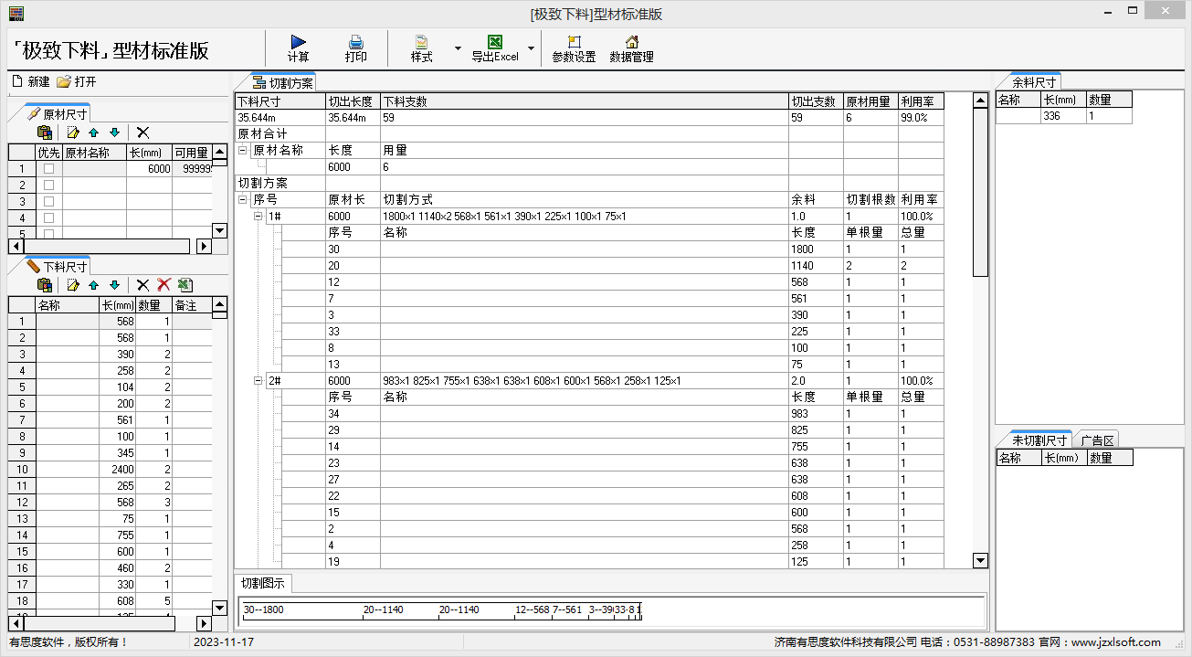Clear all with red X in 下料尺寸
1192x657 pixels.
click(x=164, y=285)
